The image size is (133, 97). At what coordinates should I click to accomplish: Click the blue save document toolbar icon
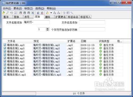[x=38, y=13]
